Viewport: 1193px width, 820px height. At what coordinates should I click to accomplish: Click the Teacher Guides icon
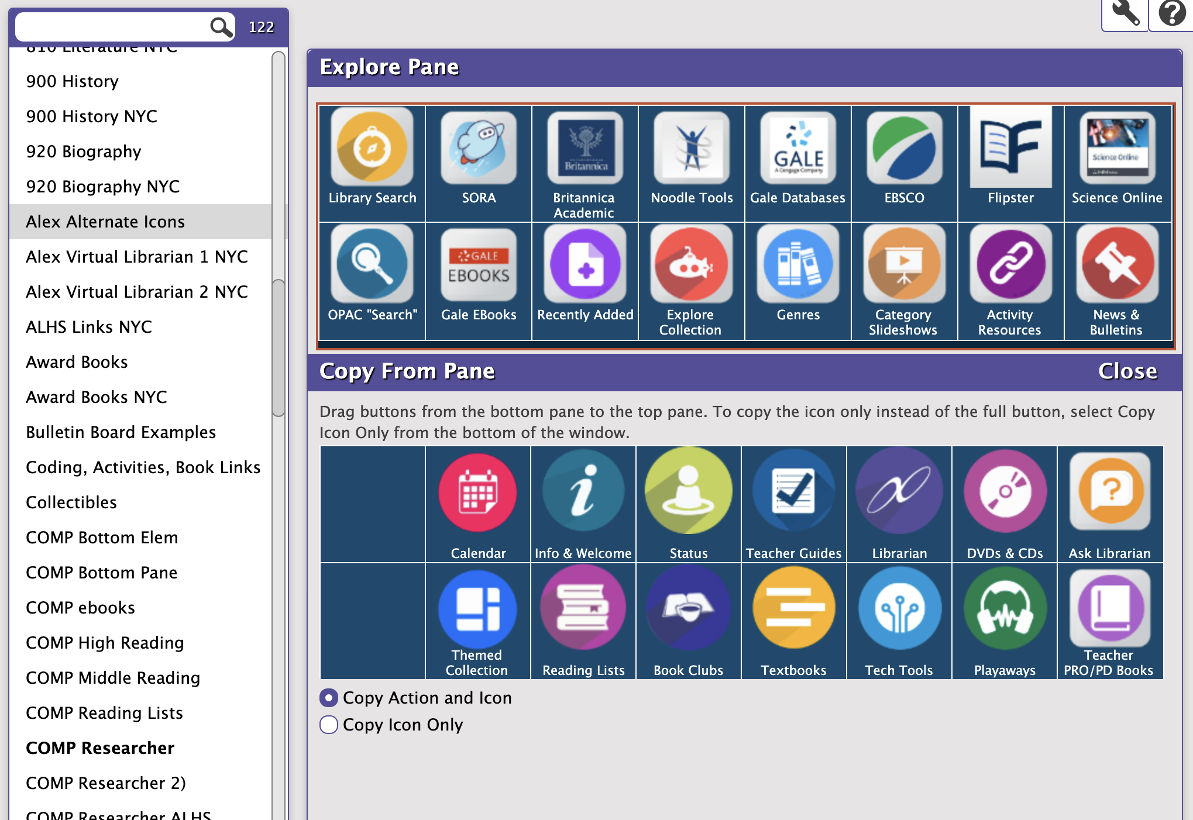tap(794, 491)
